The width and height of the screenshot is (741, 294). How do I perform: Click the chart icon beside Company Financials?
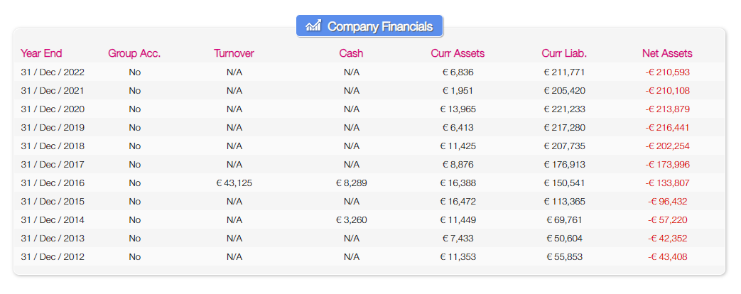(x=313, y=26)
